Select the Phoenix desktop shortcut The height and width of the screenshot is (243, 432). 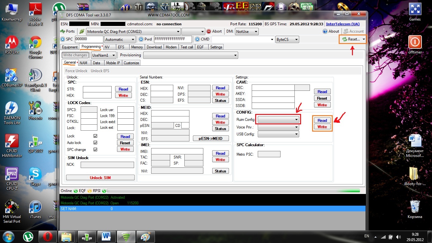pyautogui.click(x=35, y=111)
